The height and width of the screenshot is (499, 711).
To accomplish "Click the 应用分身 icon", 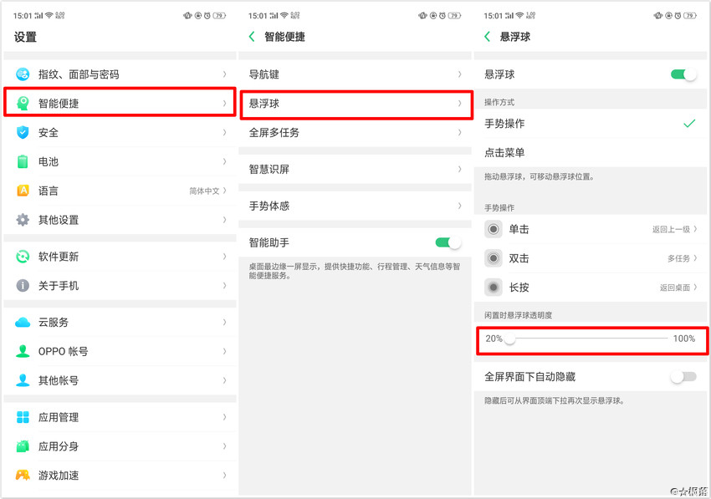I will pyautogui.click(x=23, y=446).
